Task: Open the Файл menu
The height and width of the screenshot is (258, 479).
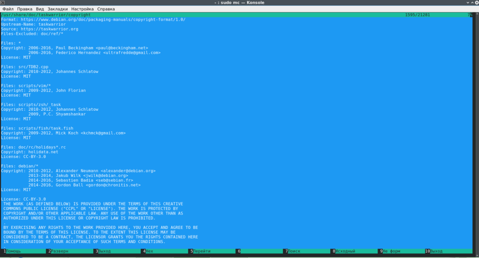Action: (x=8, y=9)
